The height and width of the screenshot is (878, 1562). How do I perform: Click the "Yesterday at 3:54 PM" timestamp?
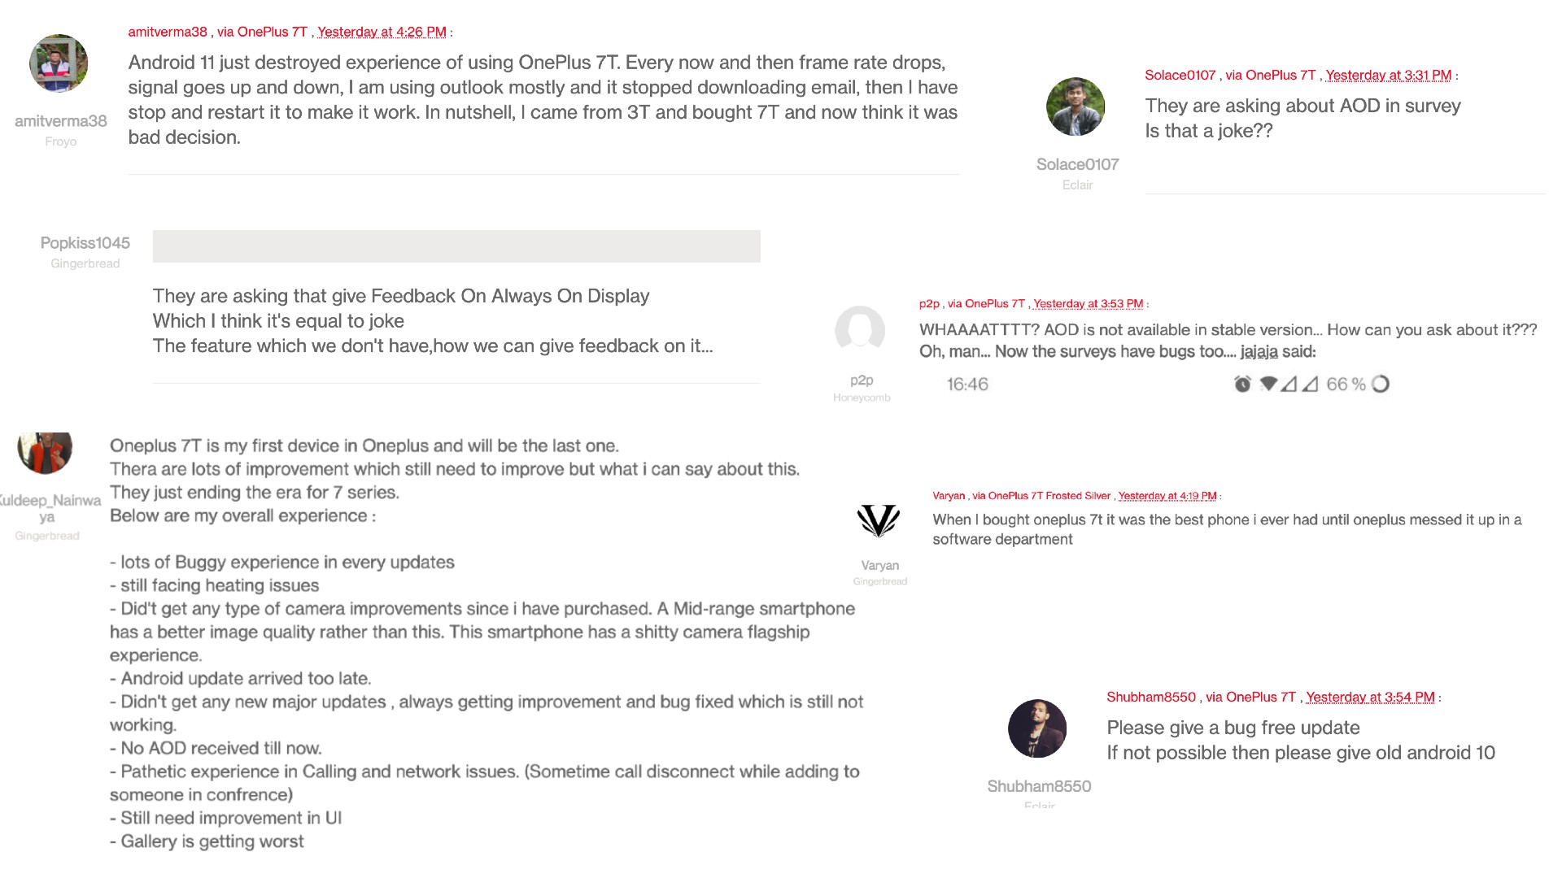pos(1370,698)
